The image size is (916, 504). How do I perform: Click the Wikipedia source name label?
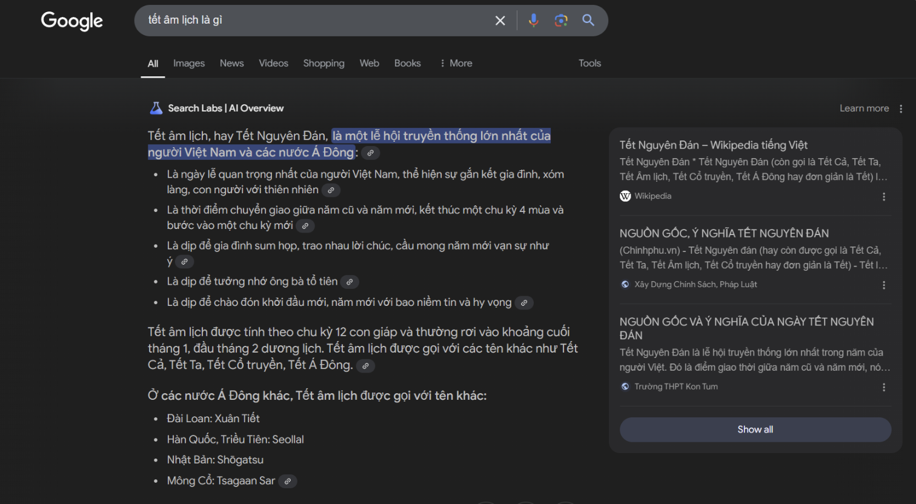pos(652,196)
